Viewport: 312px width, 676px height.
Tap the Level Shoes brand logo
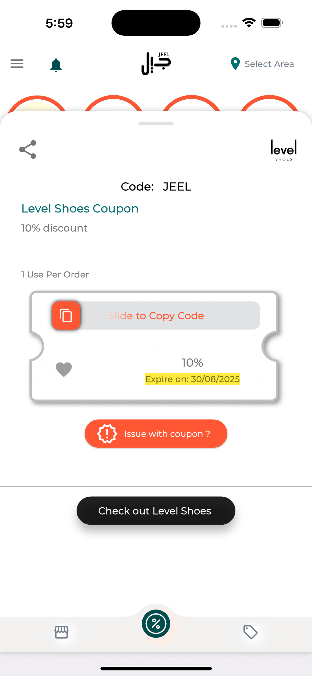(x=283, y=150)
